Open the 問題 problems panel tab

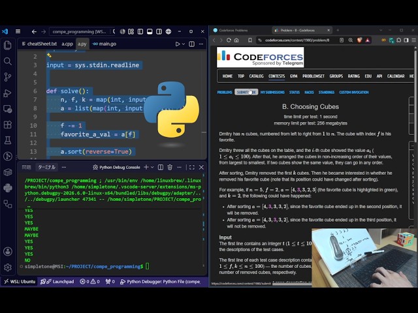tap(26, 167)
